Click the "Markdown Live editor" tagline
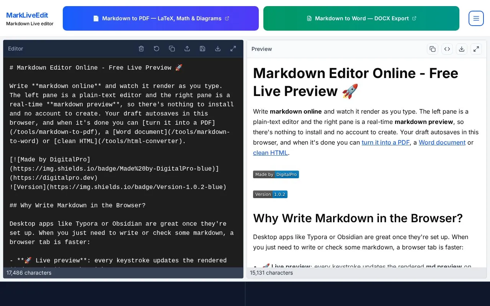 pos(30,24)
